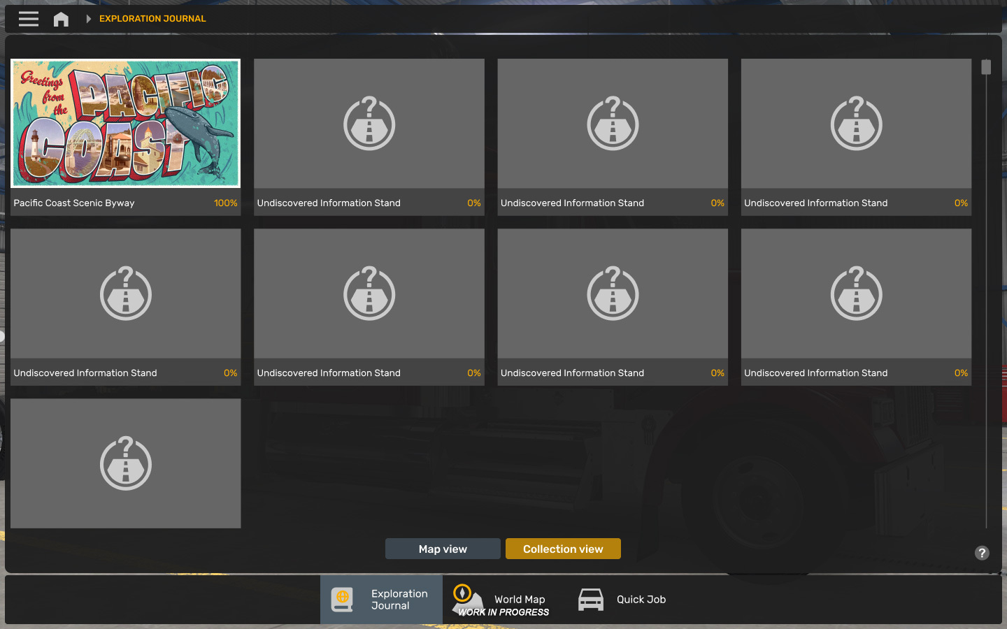
Task: Switch to Collection view
Action: point(563,549)
